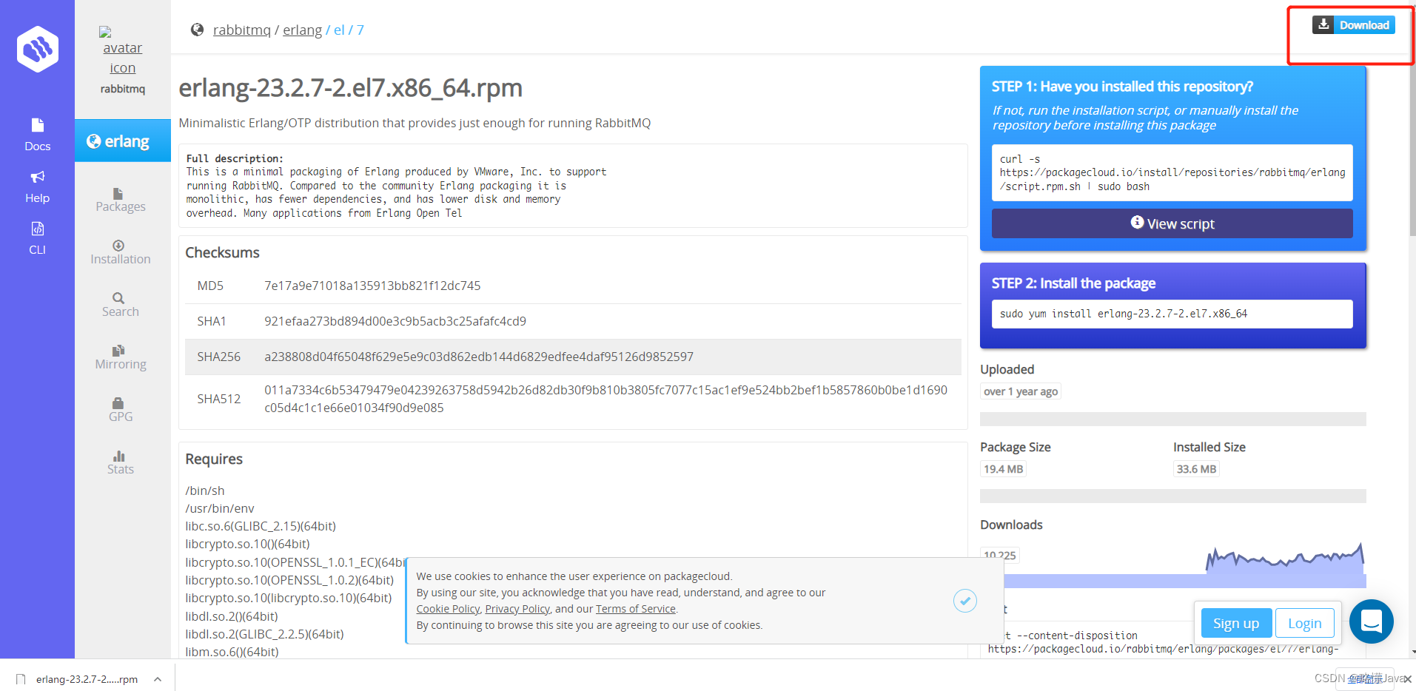The width and height of the screenshot is (1416, 691).
Task: Open the Terms of Service link
Action: point(636,609)
